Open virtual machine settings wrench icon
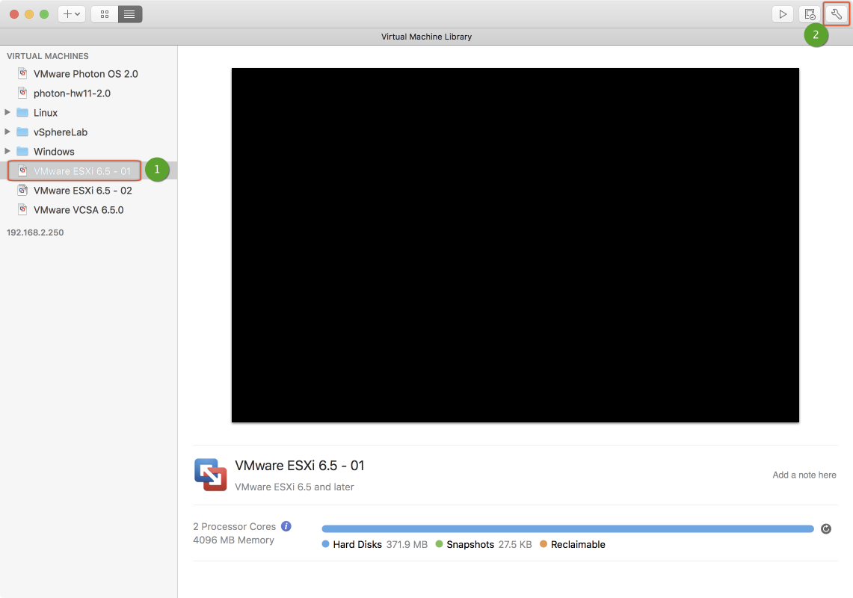 837,14
